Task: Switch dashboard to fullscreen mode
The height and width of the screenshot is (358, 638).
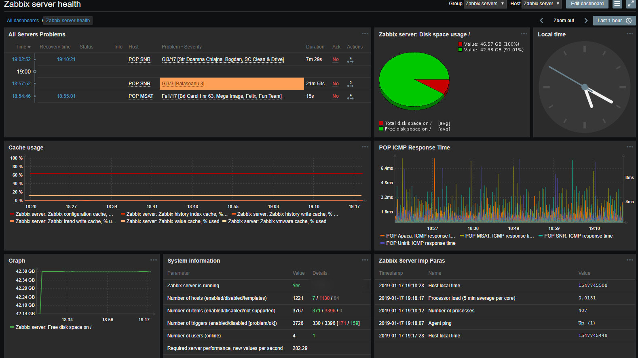Action: click(631, 4)
